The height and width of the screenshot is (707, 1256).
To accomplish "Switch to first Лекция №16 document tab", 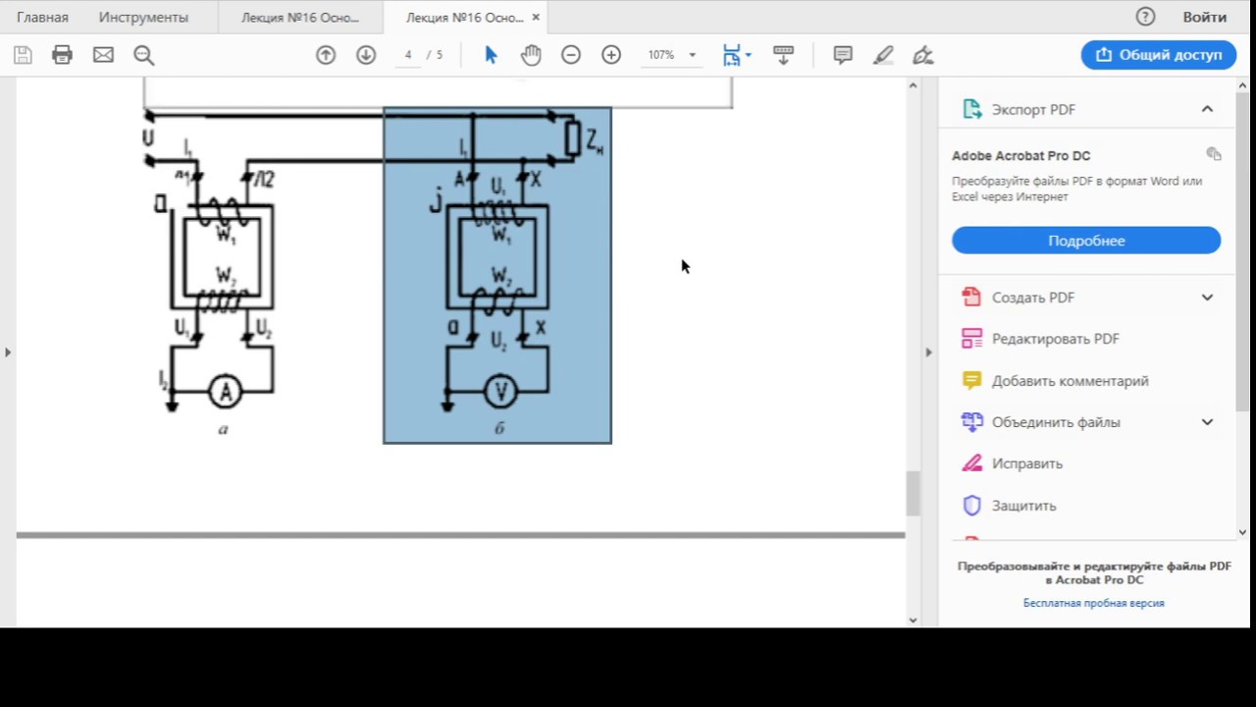I will click(299, 17).
